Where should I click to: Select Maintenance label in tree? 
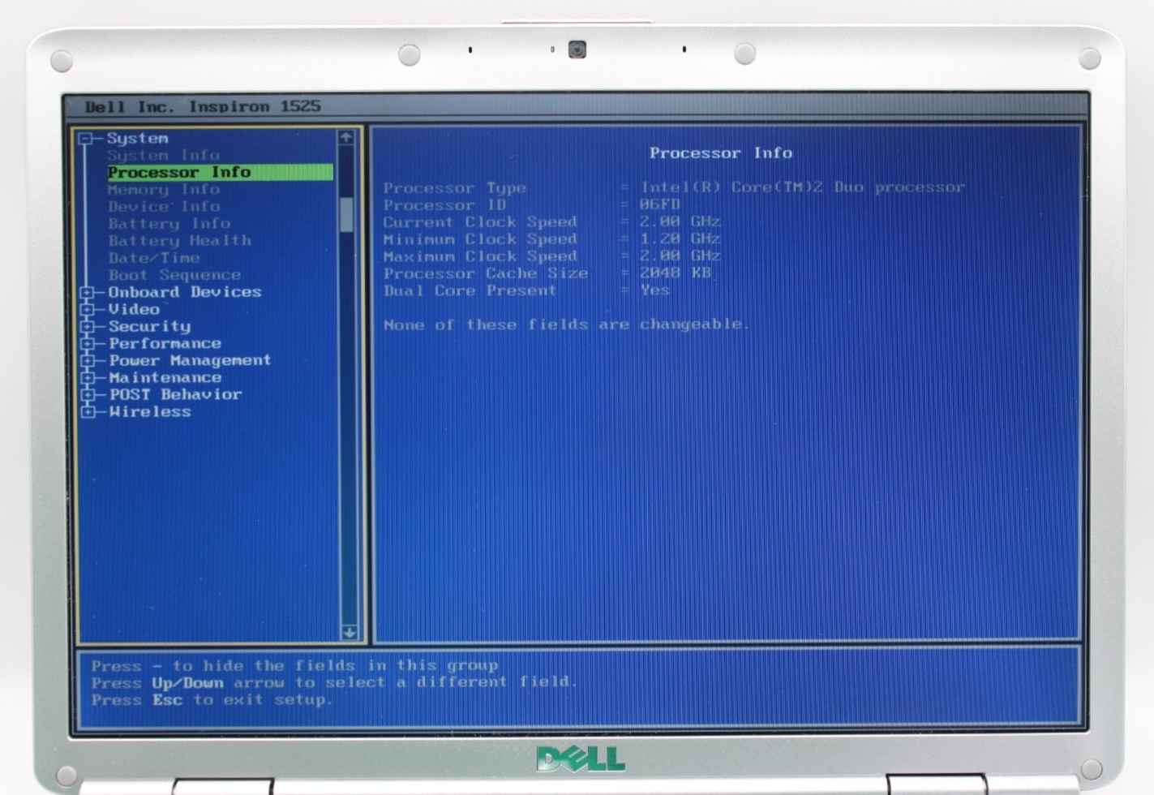pyautogui.click(x=165, y=377)
